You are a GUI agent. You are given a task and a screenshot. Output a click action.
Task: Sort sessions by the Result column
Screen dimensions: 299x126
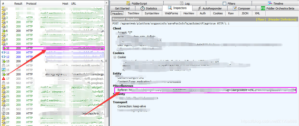[x=18, y=4]
